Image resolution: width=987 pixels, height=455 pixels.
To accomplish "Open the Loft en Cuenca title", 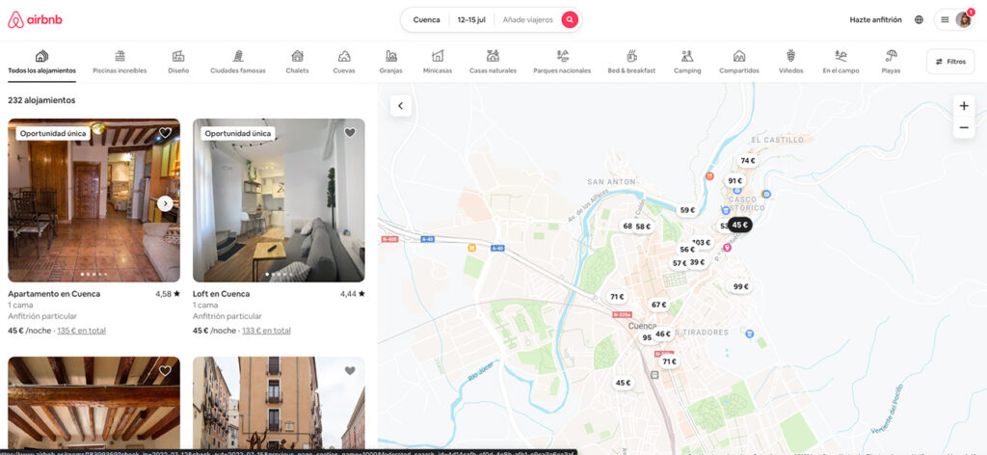I will pyautogui.click(x=221, y=294).
